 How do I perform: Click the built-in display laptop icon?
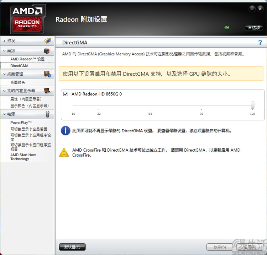click(47, 91)
